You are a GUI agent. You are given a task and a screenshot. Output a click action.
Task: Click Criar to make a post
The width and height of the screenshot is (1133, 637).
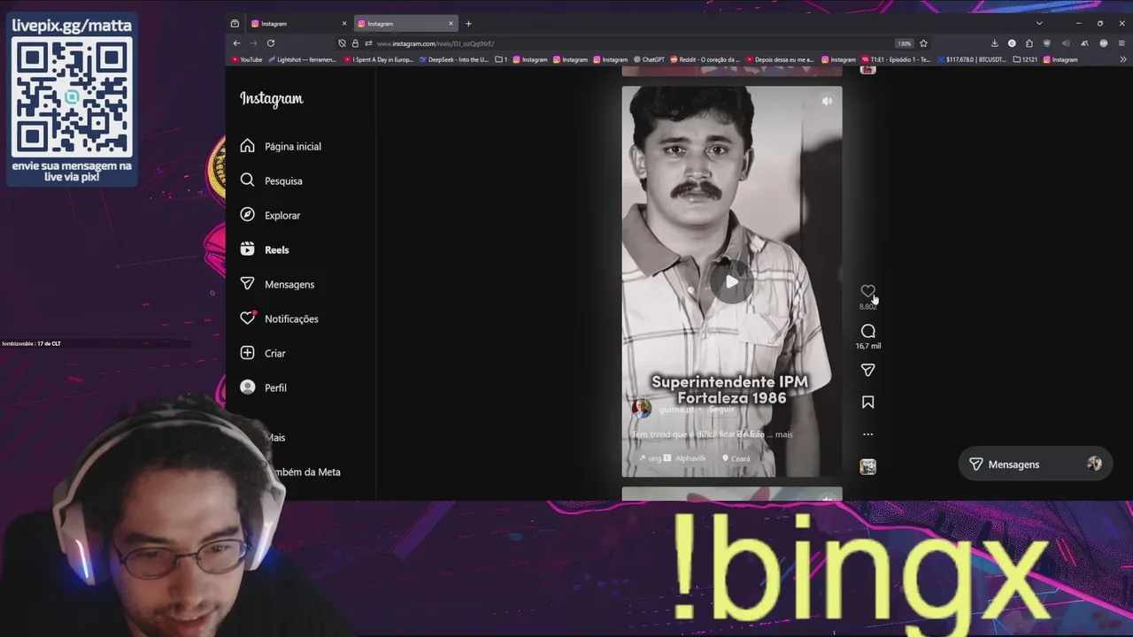(263, 353)
